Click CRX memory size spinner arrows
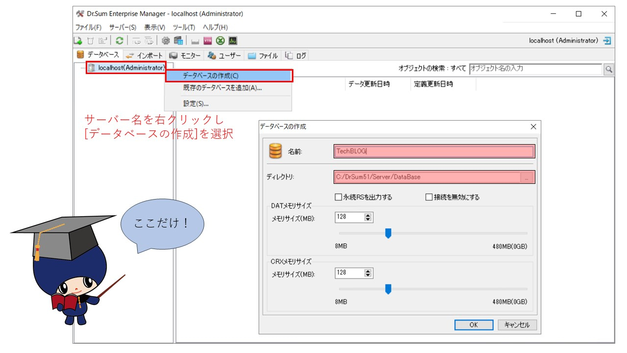Screen dimensions: 627x353 [368, 273]
